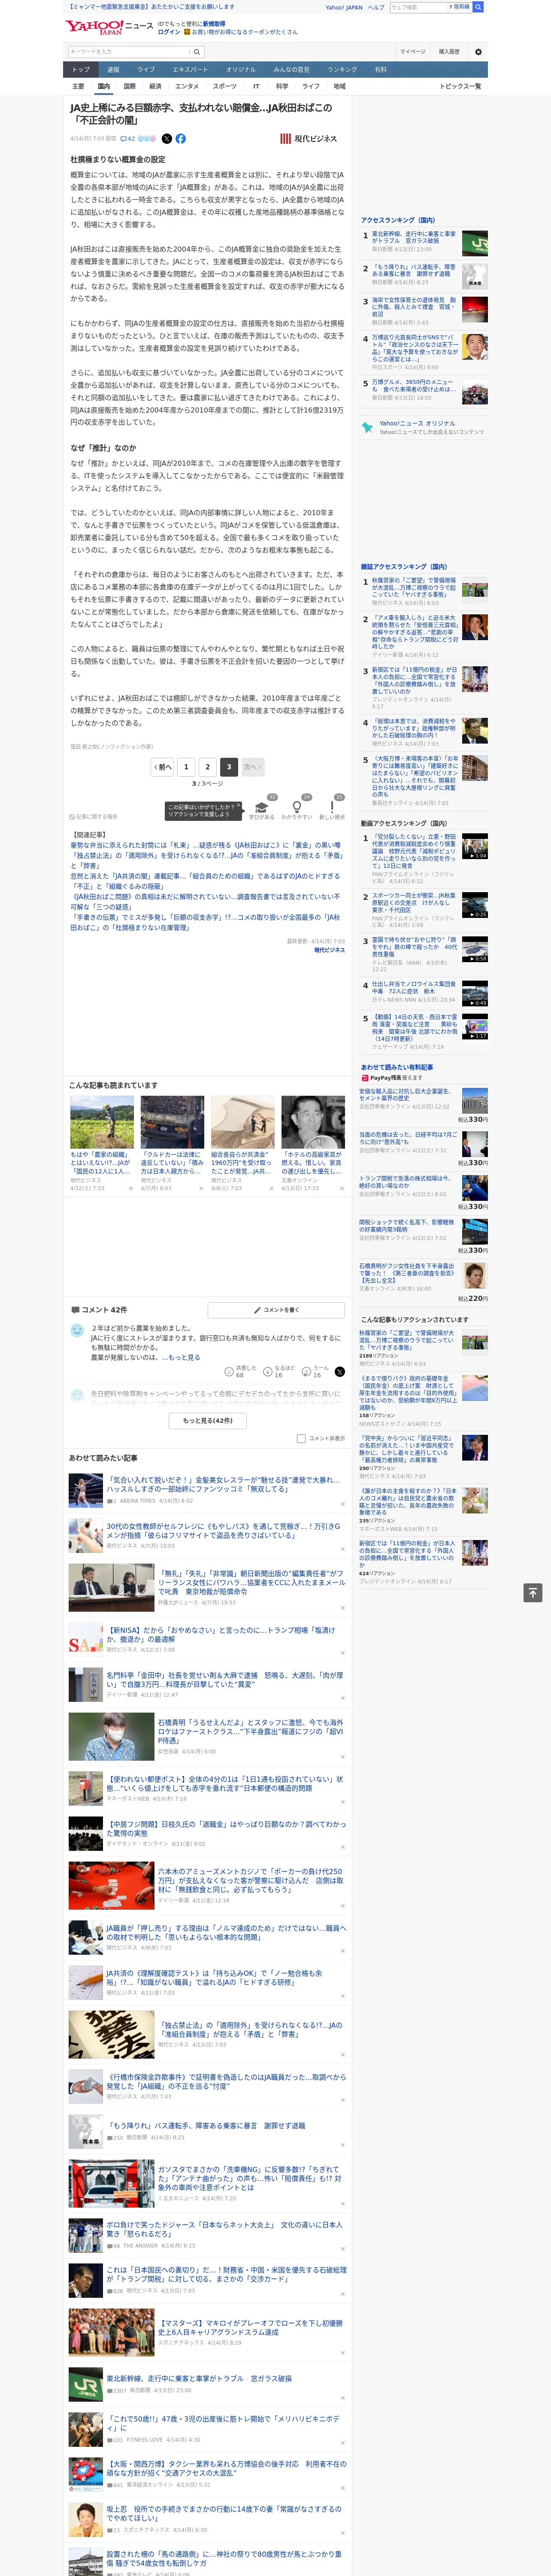Click the keyword search input field
This screenshot has width=551, height=2576.
[129, 52]
